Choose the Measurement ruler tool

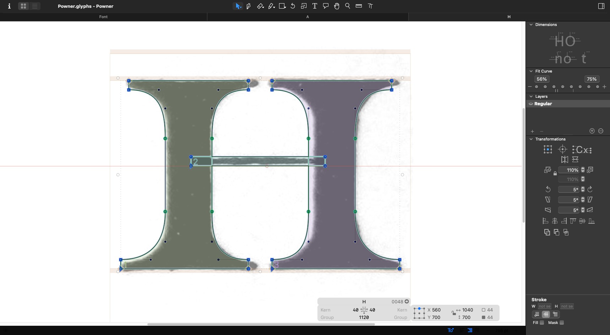[359, 6]
